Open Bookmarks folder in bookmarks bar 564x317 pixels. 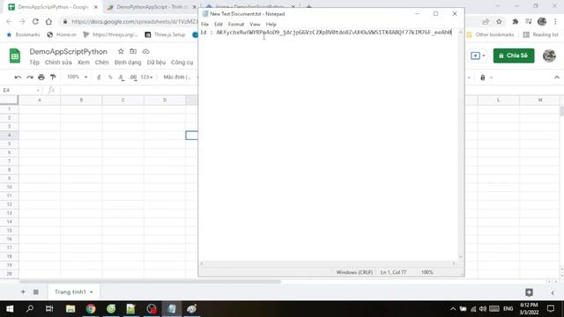tap(24, 34)
